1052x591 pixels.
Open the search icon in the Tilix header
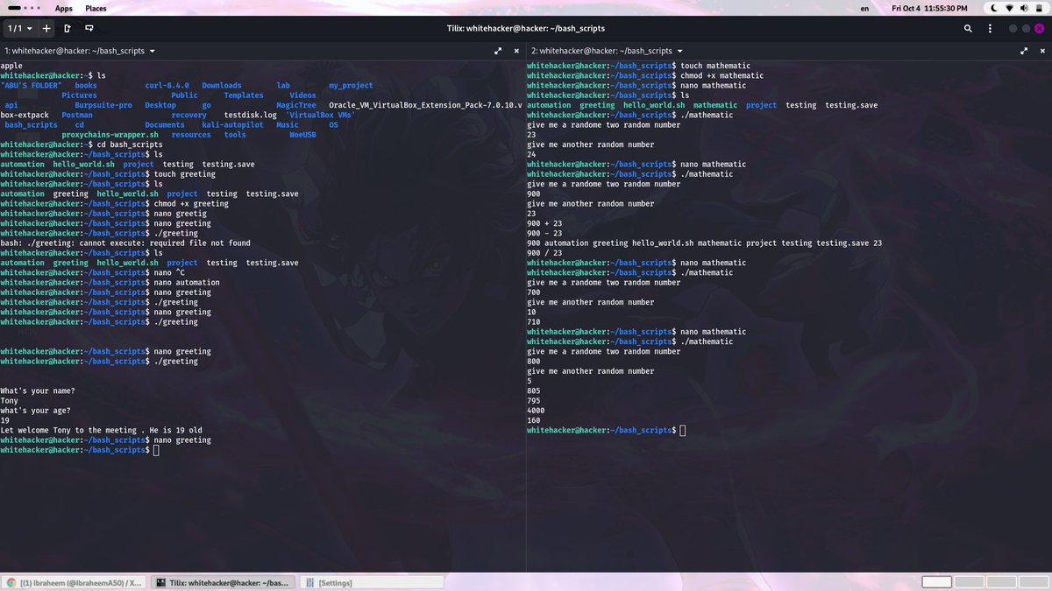click(968, 28)
